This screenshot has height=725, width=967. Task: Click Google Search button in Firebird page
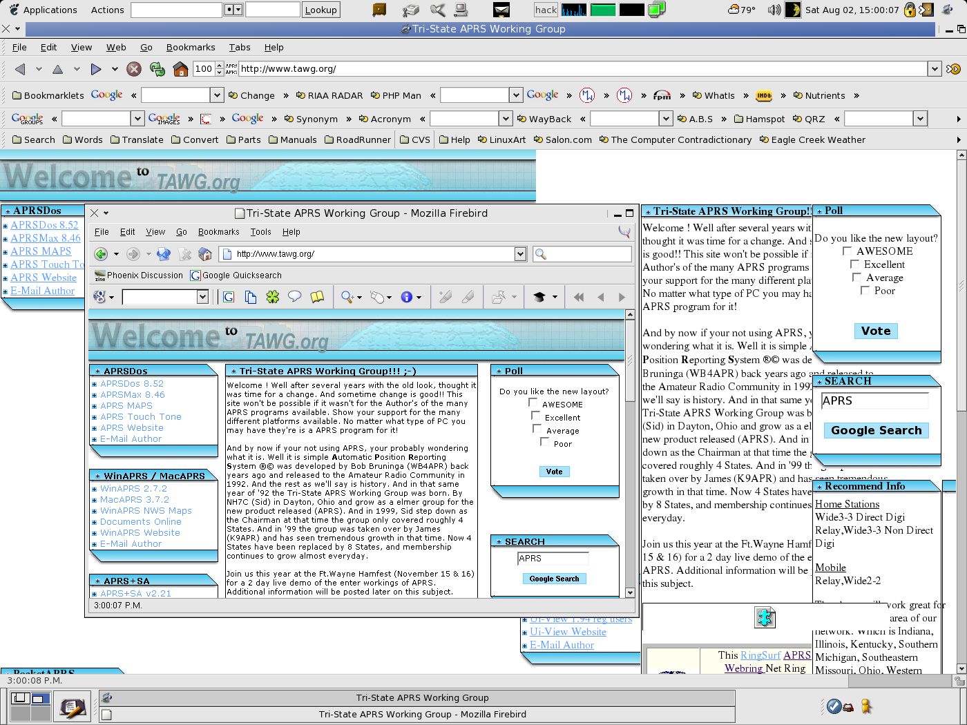554,579
